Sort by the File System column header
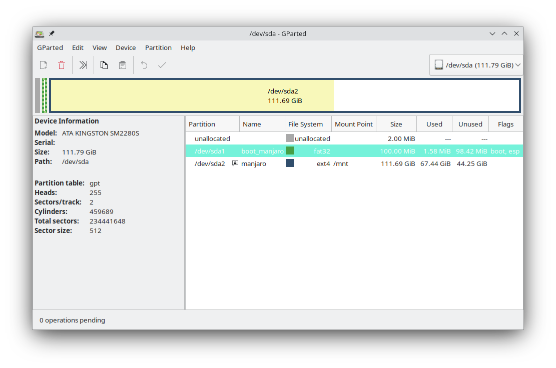556x368 pixels. (308, 124)
